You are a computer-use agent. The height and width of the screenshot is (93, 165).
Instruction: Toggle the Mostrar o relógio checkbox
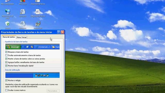click(x=6, y=80)
